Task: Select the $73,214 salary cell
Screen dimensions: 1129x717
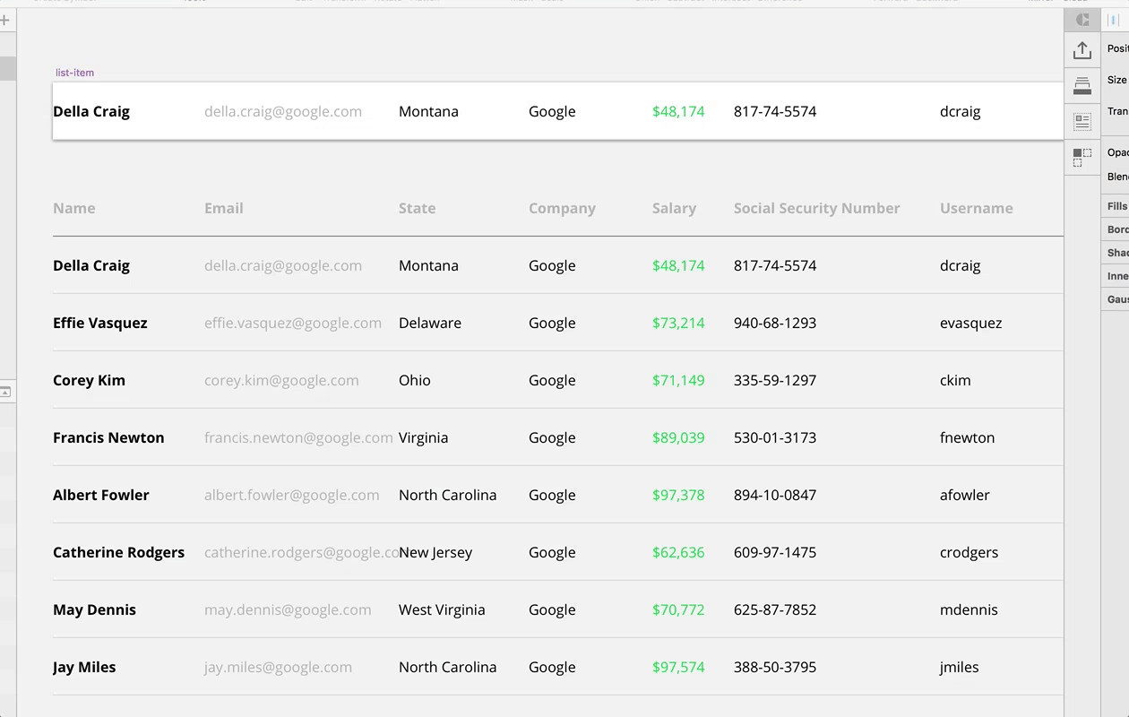Action: 678,324
